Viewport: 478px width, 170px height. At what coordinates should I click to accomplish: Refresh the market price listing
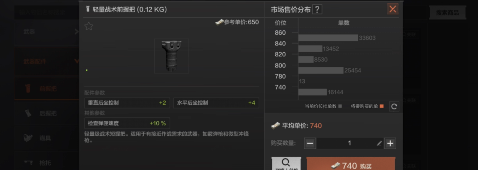tap(394, 106)
